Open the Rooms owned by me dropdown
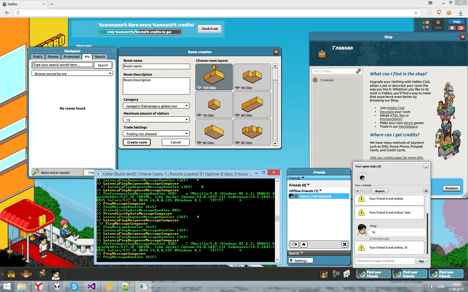The height and width of the screenshot is (292, 468). 72,73
